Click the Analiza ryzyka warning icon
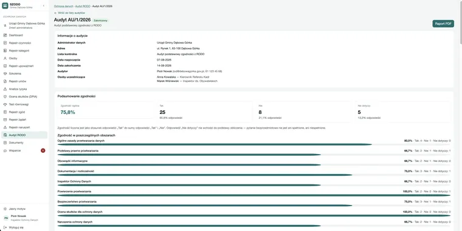The image size is (462, 231). [x=5, y=89]
